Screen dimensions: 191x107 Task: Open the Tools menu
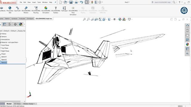point(39,2)
